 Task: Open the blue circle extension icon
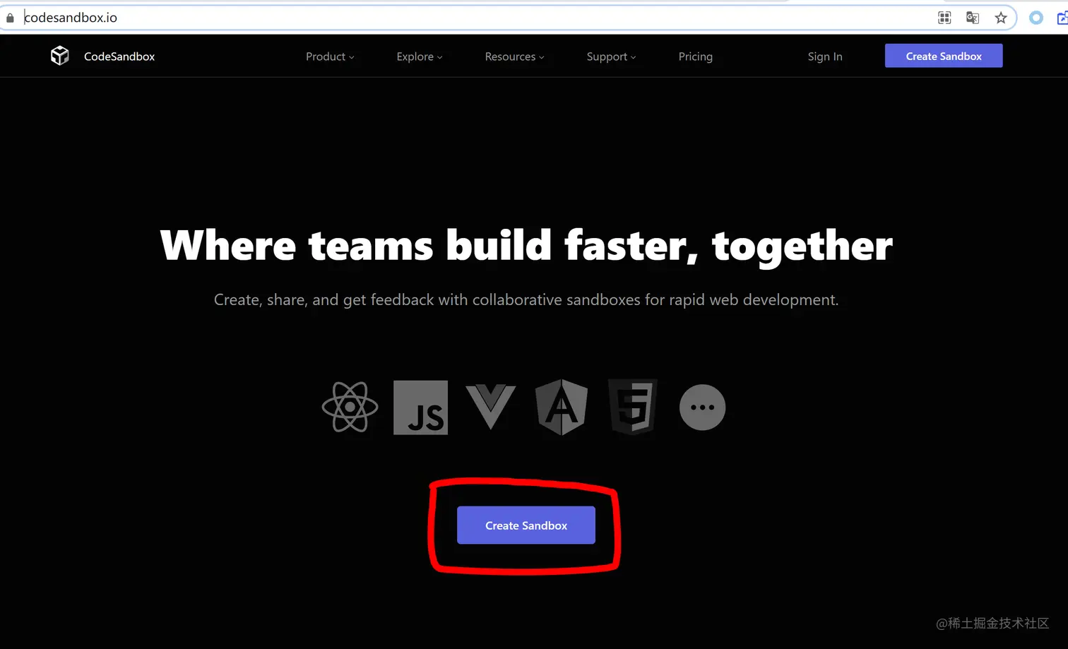coord(1036,18)
